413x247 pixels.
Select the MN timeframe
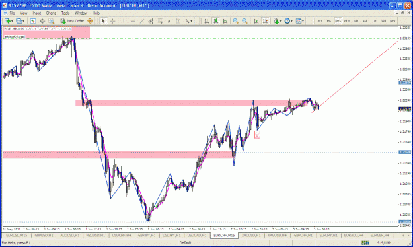click(393, 21)
